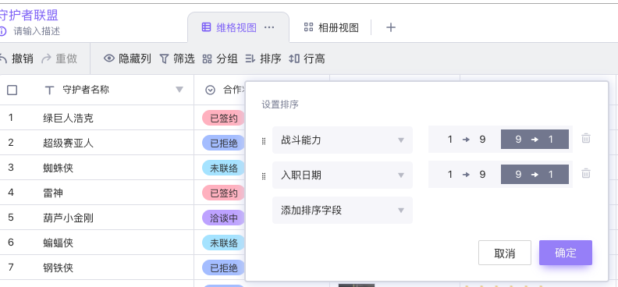Expand the 添加排序字段 dropdown
This screenshot has width=618, height=287.
pos(343,210)
